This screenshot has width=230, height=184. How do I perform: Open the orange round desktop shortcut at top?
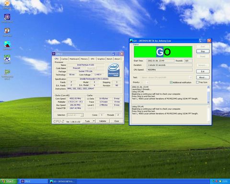(7, 3)
